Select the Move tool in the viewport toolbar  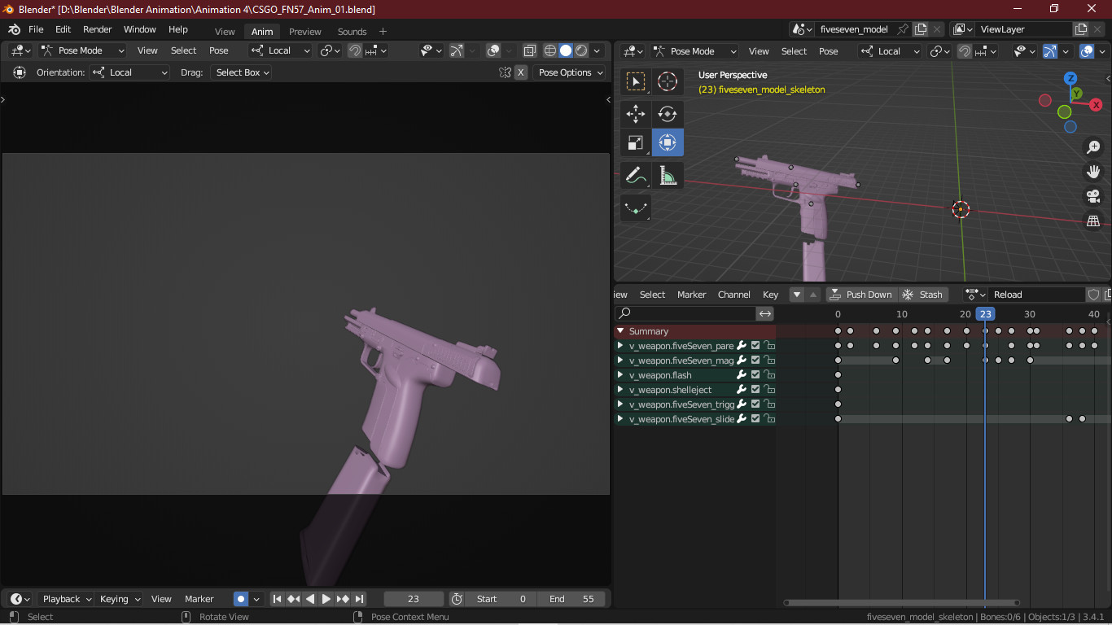(x=635, y=114)
